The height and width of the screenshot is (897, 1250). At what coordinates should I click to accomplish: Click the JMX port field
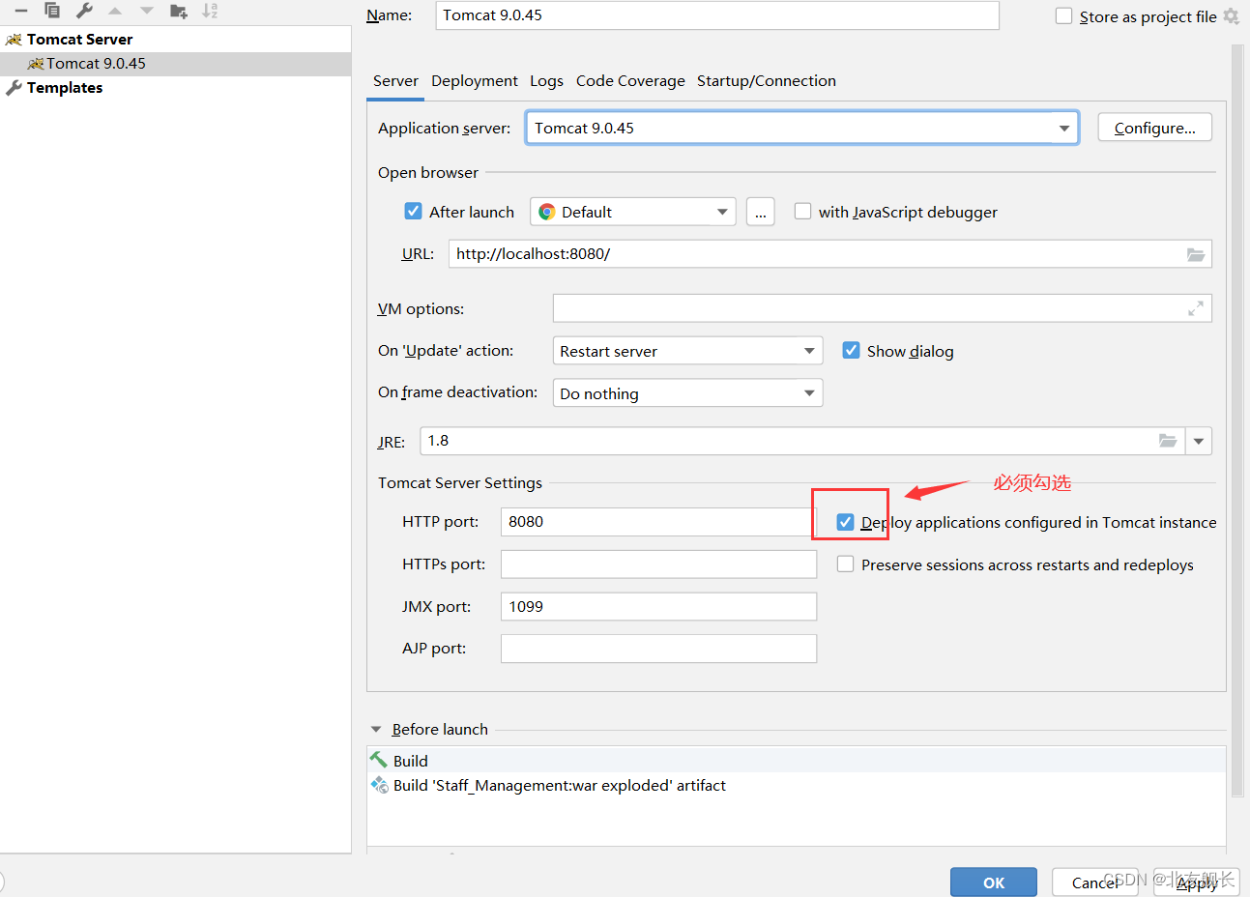[x=658, y=606]
